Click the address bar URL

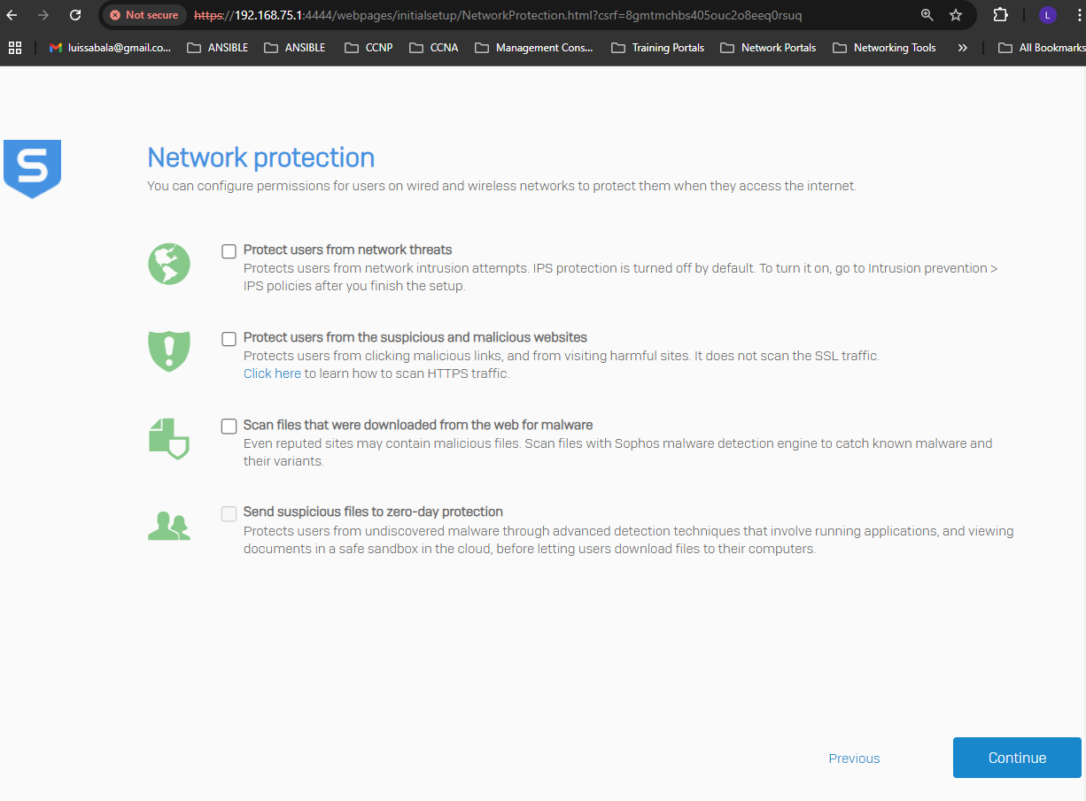tap(498, 15)
